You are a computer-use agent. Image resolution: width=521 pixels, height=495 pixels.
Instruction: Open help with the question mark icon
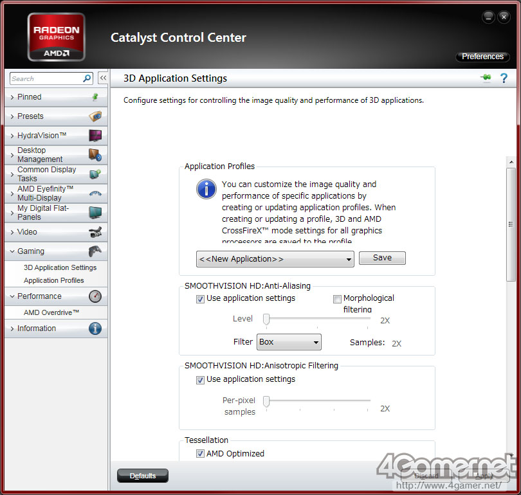(x=504, y=78)
